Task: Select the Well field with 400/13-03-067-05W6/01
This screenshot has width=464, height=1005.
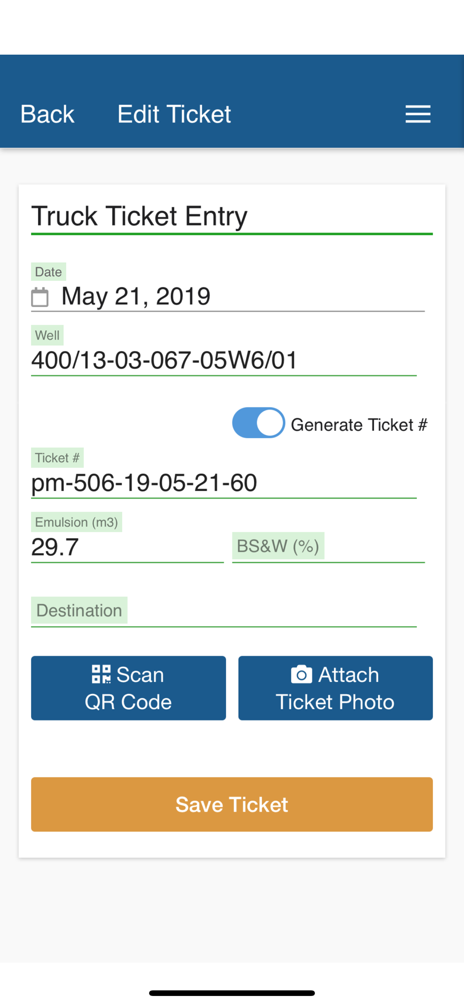Action: [224, 360]
